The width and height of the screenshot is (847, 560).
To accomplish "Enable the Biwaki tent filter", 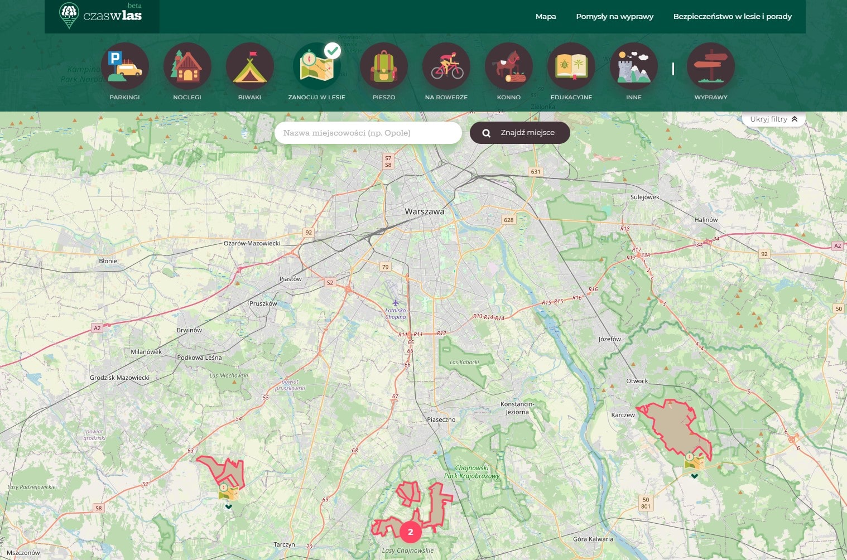I will (x=250, y=66).
